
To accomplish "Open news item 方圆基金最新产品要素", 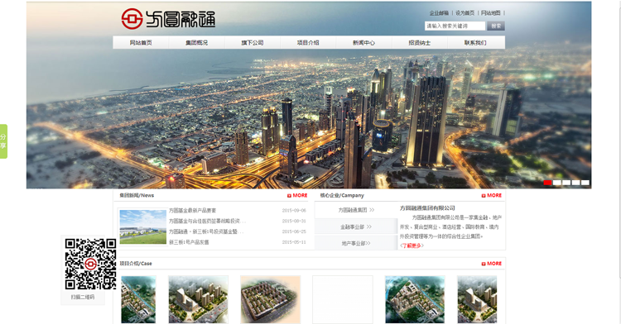I will [192, 211].
